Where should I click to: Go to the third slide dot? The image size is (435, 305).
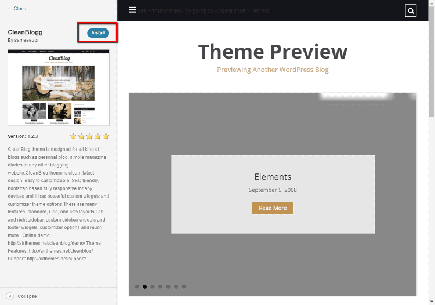153,286
